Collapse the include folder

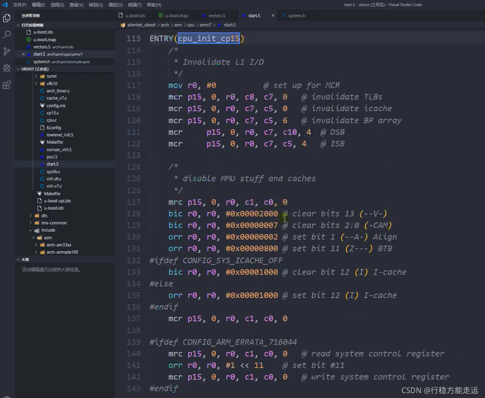pyautogui.click(x=48, y=230)
